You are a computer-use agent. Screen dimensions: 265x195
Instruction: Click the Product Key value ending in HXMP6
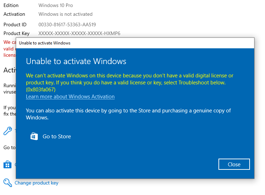(x=79, y=33)
